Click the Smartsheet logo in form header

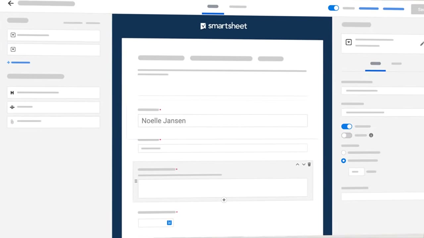[x=224, y=26]
